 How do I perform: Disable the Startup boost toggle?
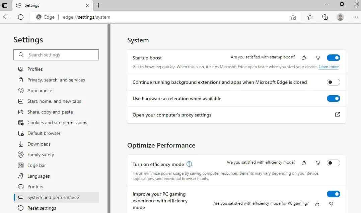coord(333,57)
